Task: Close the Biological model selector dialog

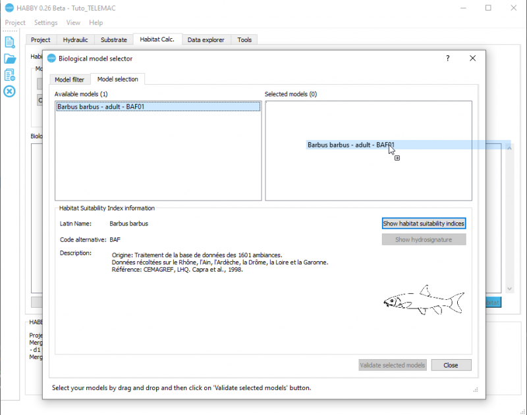Action: coord(451,365)
